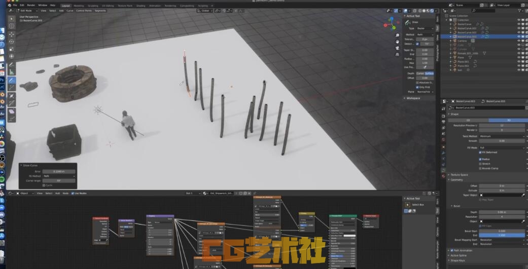The image size is (528, 269).
Task: Select the Rotate tool
Action: (12, 42)
